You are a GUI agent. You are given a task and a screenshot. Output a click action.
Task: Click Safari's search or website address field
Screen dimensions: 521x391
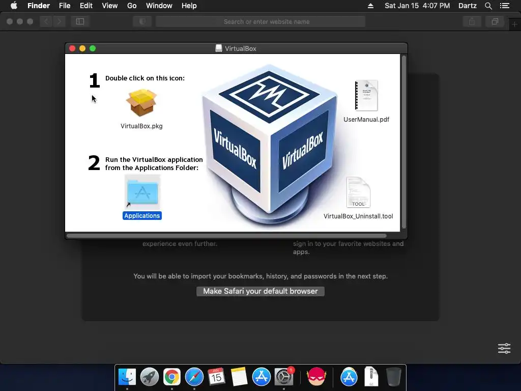click(x=260, y=21)
